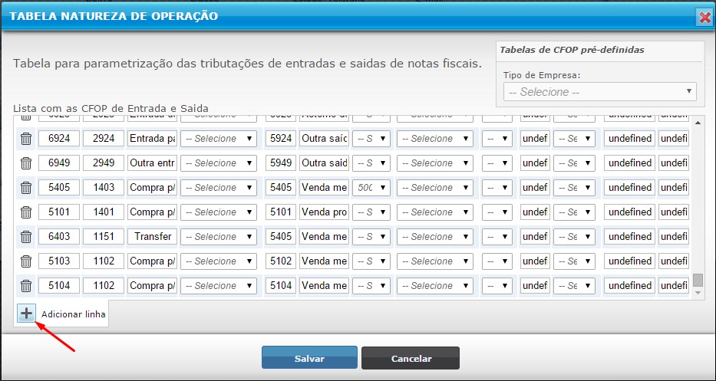Click the 1403 input field
The height and width of the screenshot is (381, 716).
[x=103, y=188]
